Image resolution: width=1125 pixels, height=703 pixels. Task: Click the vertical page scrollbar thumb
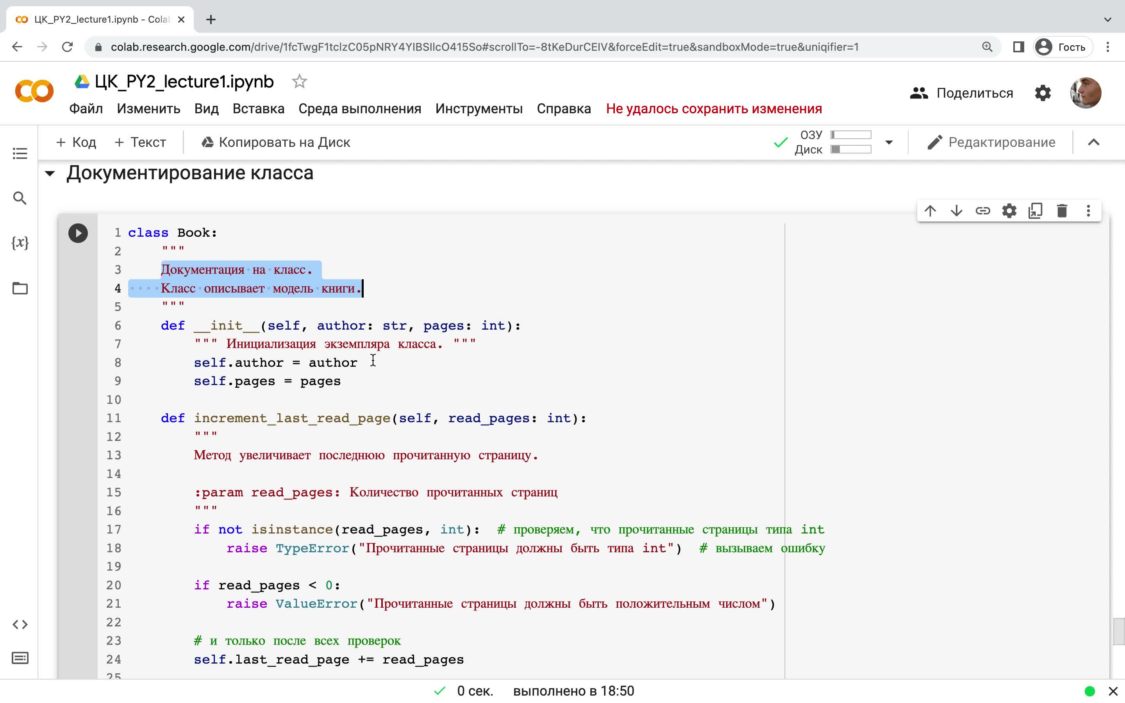pyautogui.click(x=1118, y=632)
